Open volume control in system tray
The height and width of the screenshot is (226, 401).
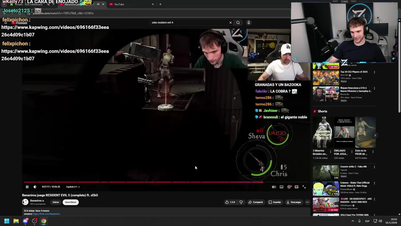pyautogui.click(x=380, y=221)
